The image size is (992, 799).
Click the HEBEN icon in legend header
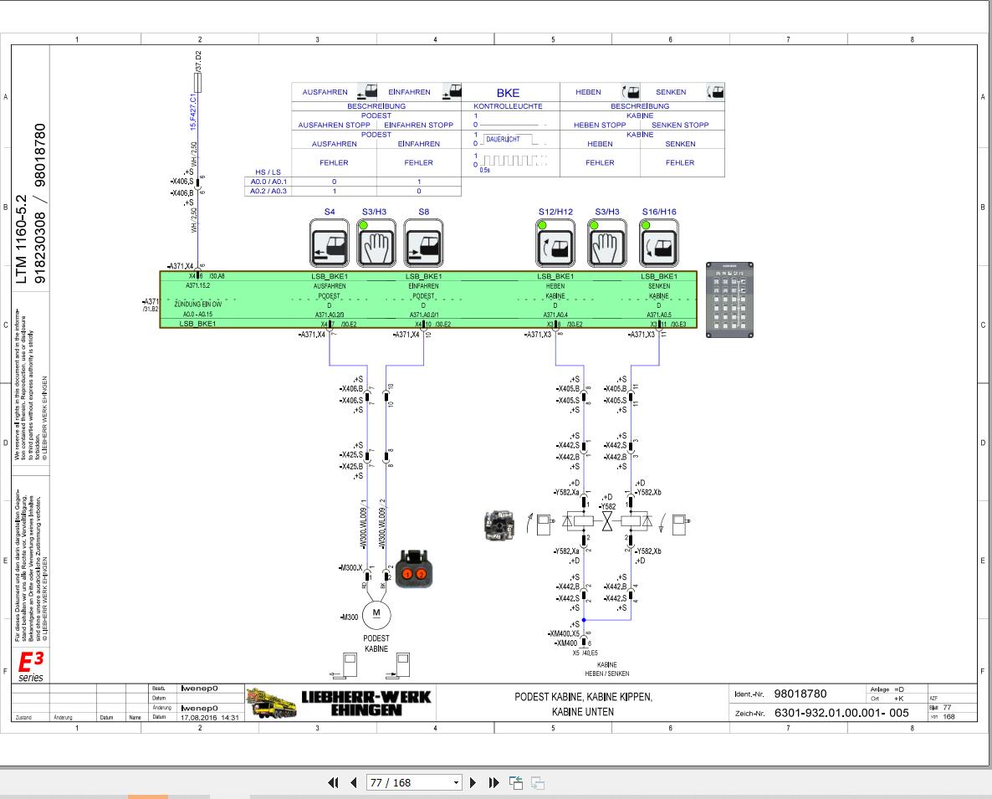(630, 92)
